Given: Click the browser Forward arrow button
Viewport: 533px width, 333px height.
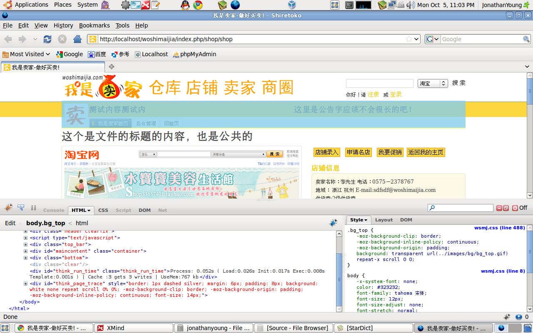Looking at the screenshot, I should pos(22,39).
